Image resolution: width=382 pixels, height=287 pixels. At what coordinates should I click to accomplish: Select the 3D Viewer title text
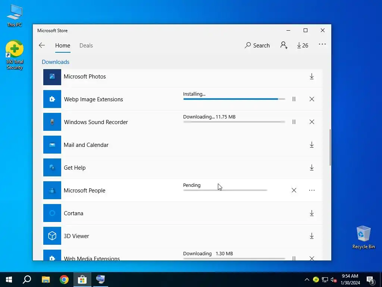tap(76, 236)
